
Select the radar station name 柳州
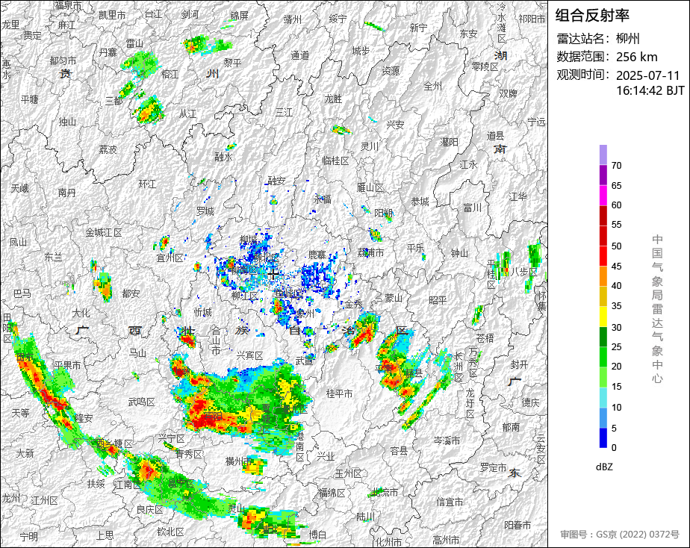pyautogui.click(x=627, y=39)
